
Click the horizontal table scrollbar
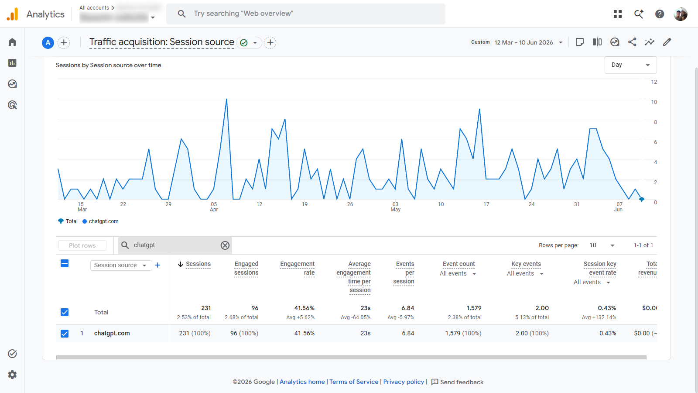pos(351,357)
